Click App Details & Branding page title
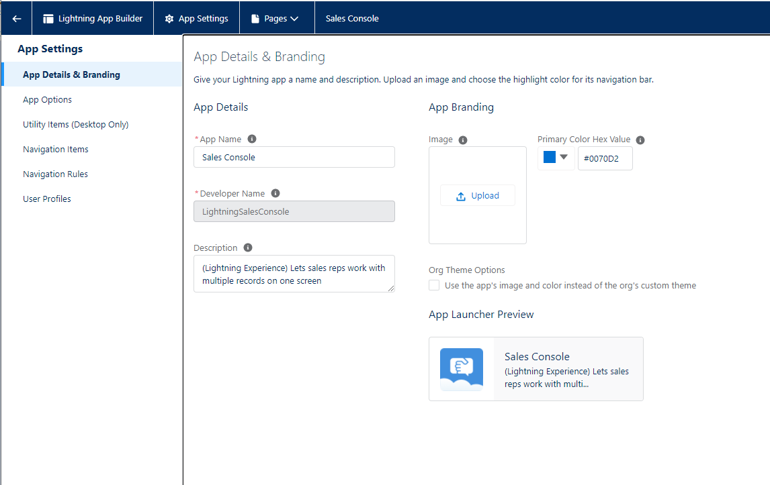Screen dimensions: 770x485 point(259,57)
